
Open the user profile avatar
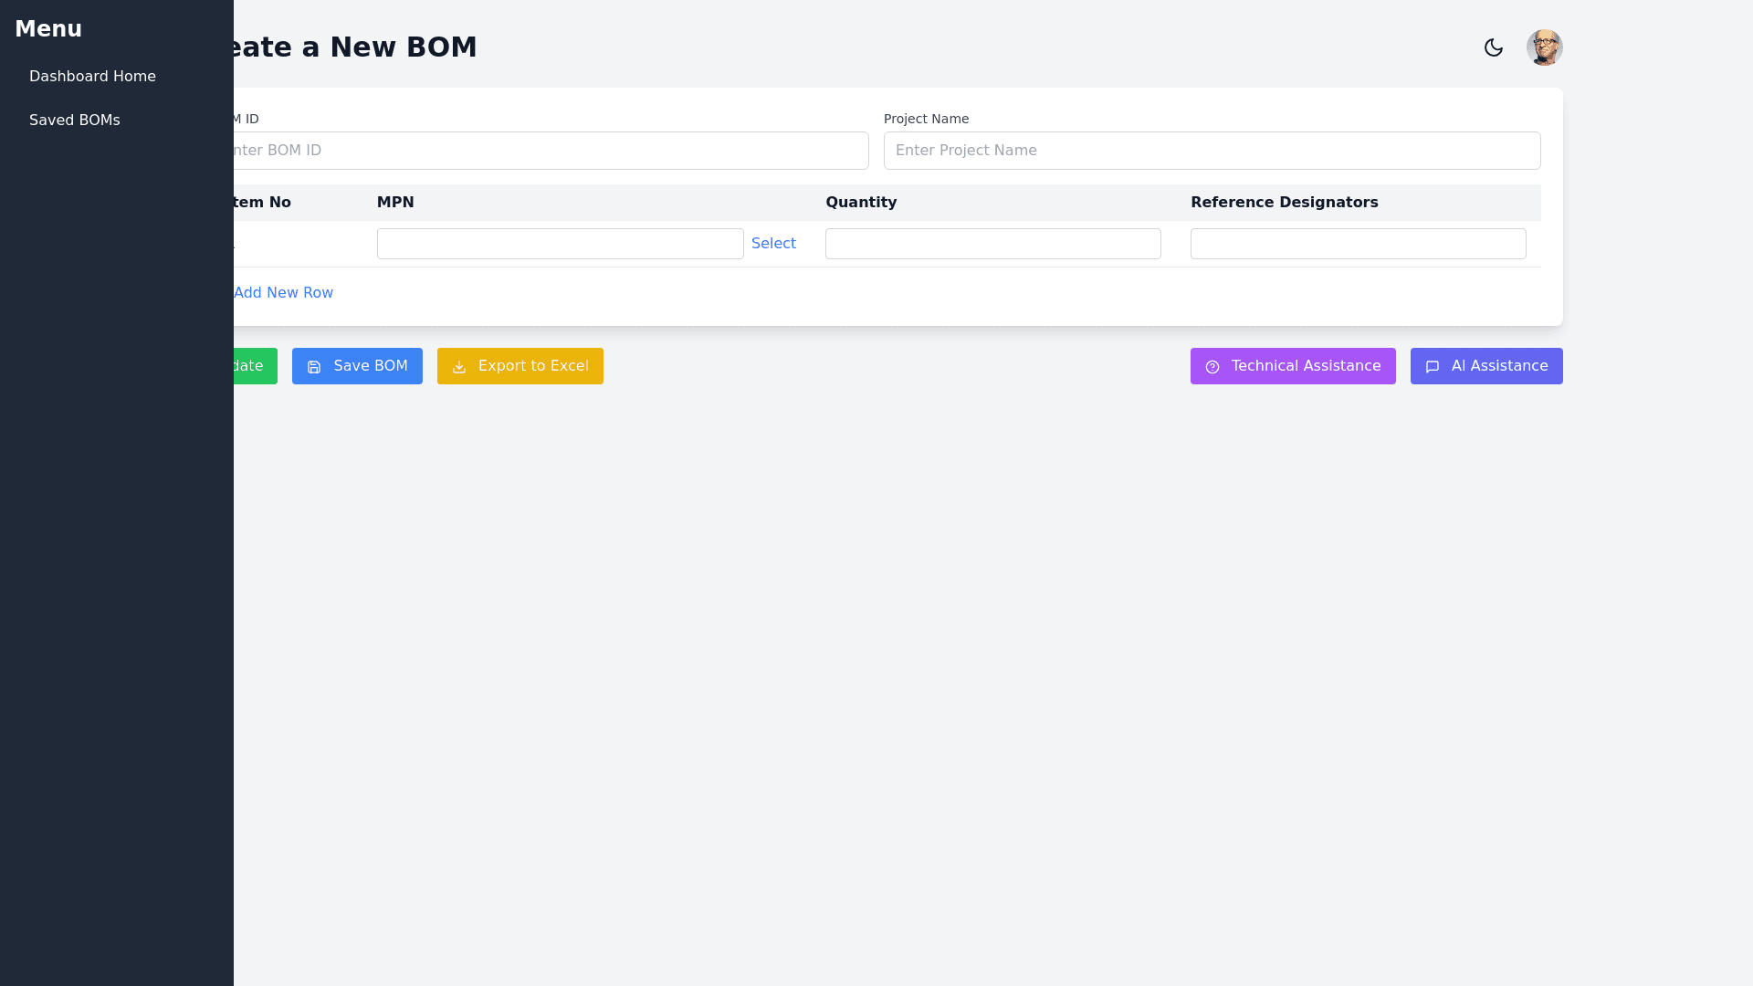(x=1544, y=47)
